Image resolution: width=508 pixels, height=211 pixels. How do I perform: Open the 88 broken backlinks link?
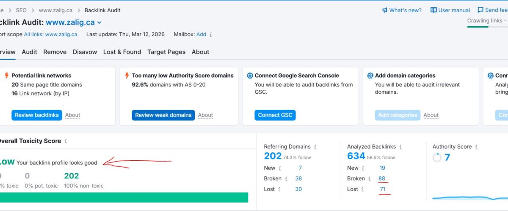[x=382, y=179]
